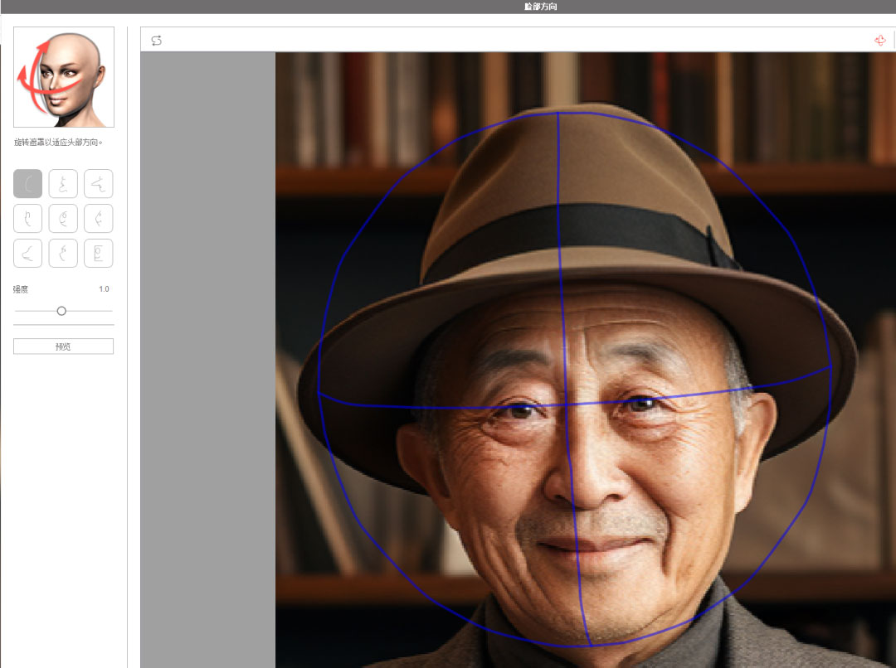Pick the middle-row right face angle preset
Viewport: 896px width, 668px height.
point(99,219)
